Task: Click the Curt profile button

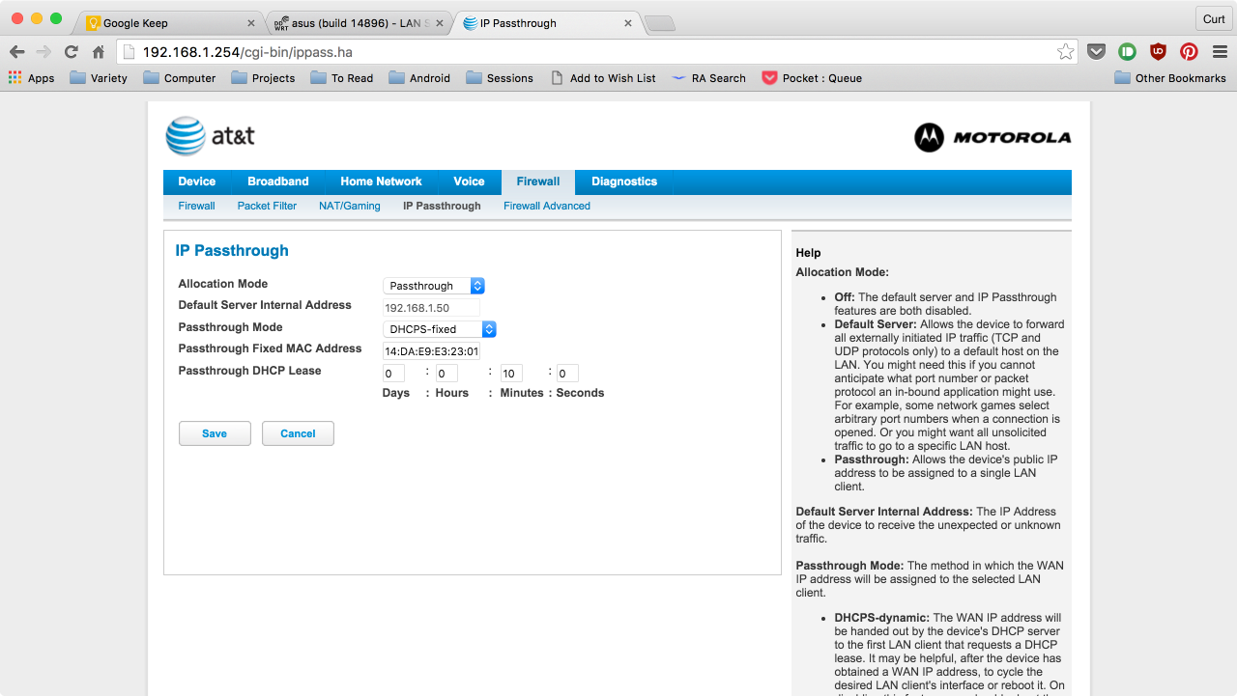Action: [1214, 19]
